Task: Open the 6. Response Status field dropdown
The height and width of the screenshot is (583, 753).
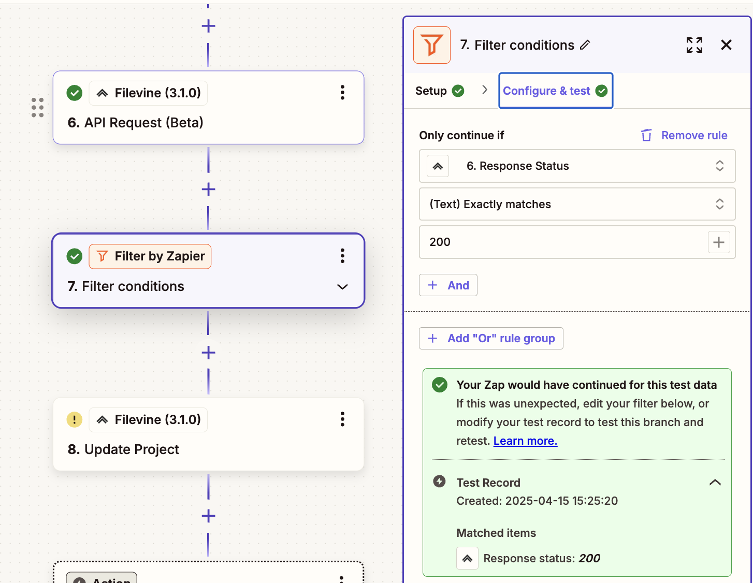Action: 577,166
